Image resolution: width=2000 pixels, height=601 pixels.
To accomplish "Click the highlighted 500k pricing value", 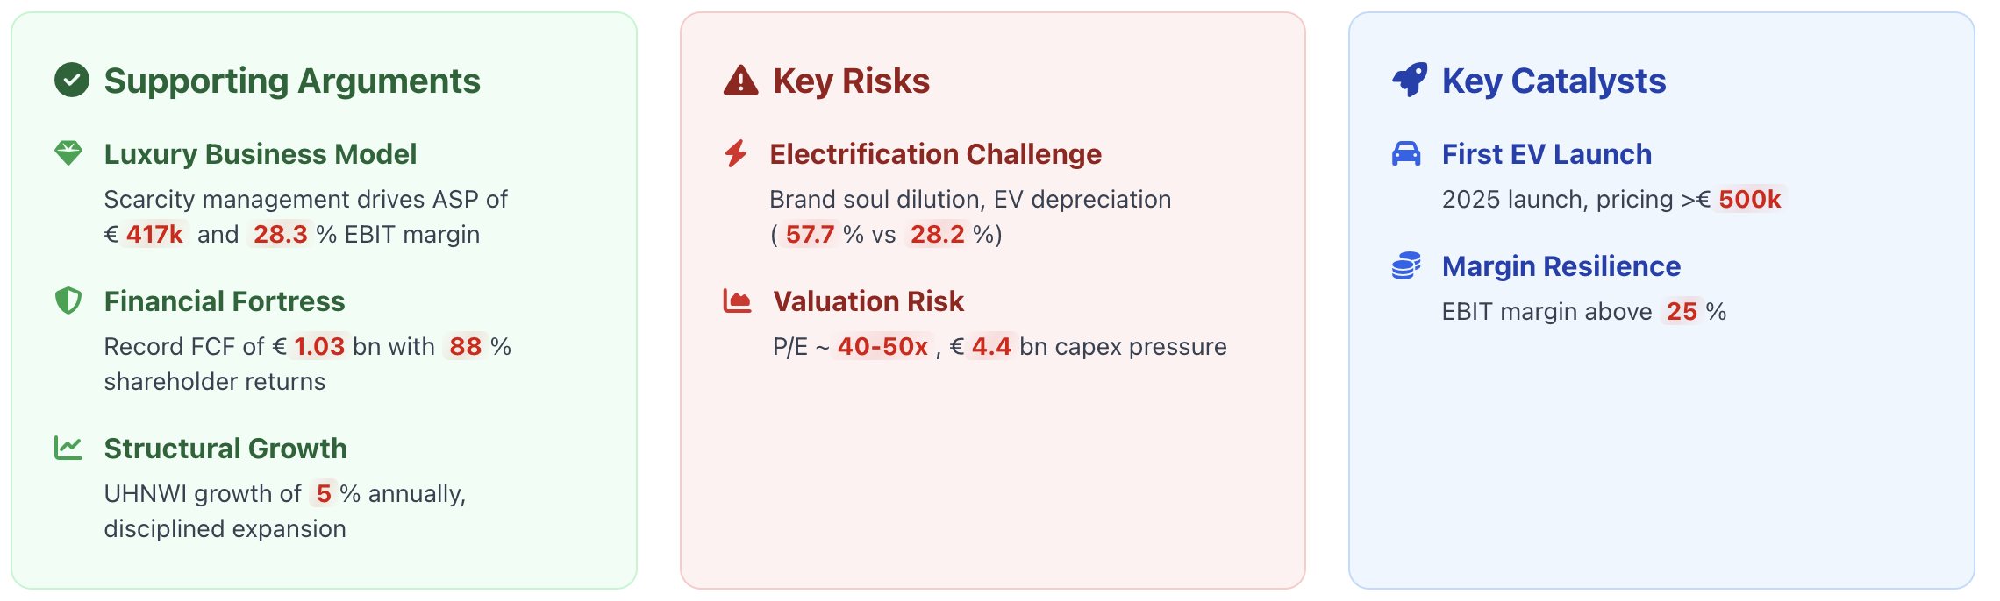I will click(x=1749, y=199).
